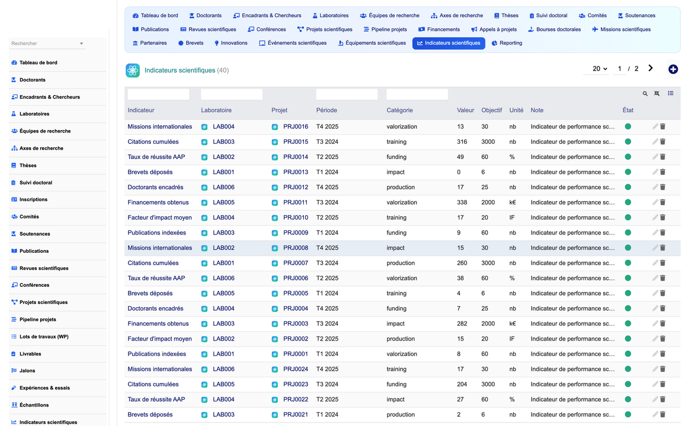
Task: Sort by the Période column header
Action: pyautogui.click(x=327, y=110)
